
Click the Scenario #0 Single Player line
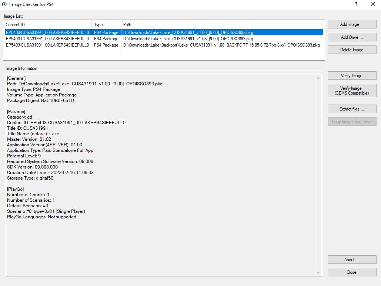(x=46, y=211)
